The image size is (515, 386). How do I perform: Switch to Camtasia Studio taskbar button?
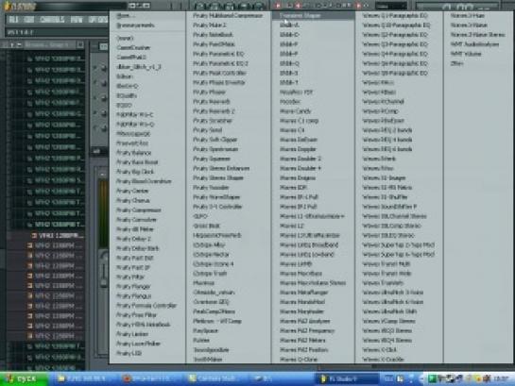click(x=216, y=379)
